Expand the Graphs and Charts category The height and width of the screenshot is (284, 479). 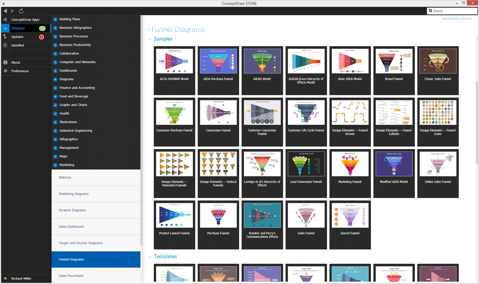coord(55,105)
